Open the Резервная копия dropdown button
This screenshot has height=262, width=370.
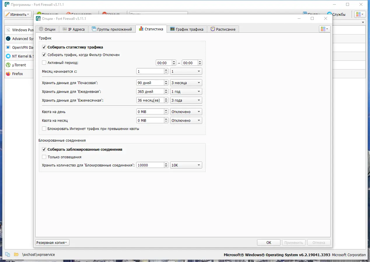52,242
